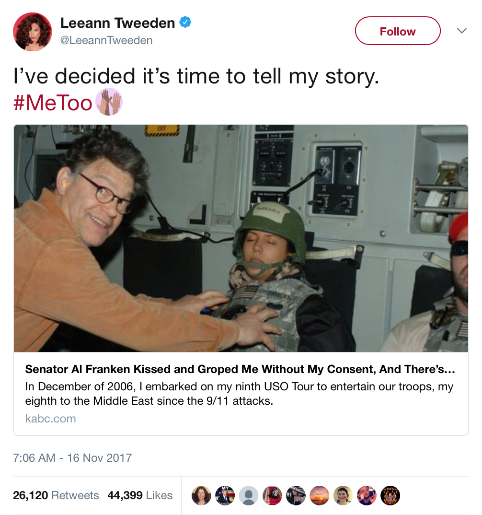Open the black flaming-skull liker avatar
Screen dimensions: 482x515
[390, 495]
